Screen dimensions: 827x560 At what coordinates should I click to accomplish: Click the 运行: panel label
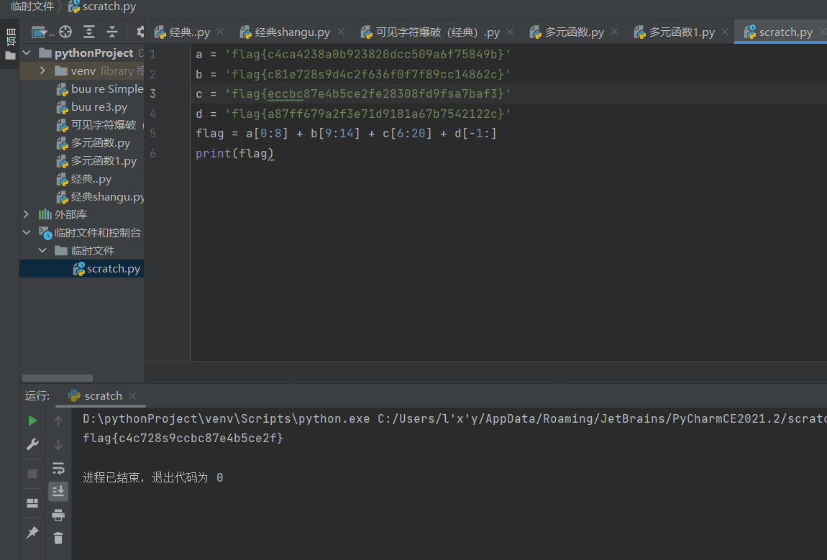tap(37, 396)
